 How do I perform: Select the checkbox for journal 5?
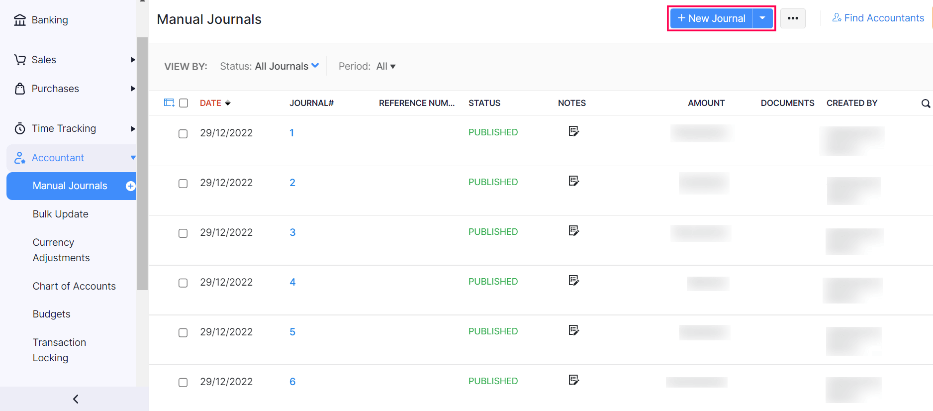point(183,333)
